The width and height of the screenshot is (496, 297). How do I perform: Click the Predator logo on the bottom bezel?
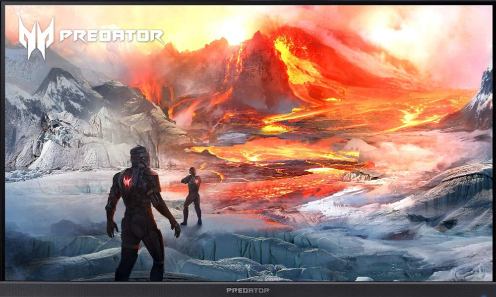tap(248, 290)
